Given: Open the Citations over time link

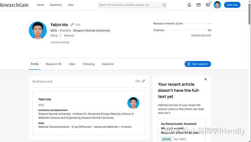Looking at the screenshot, I should [x=201, y=35].
